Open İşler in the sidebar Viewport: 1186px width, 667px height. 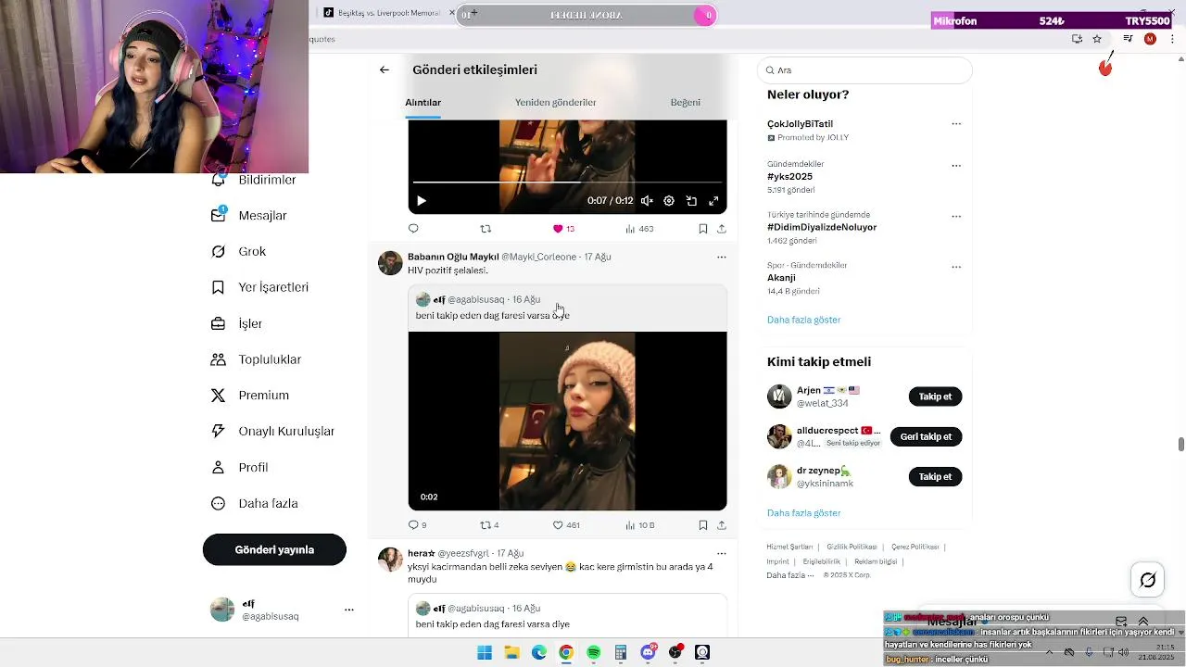[x=237, y=323]
